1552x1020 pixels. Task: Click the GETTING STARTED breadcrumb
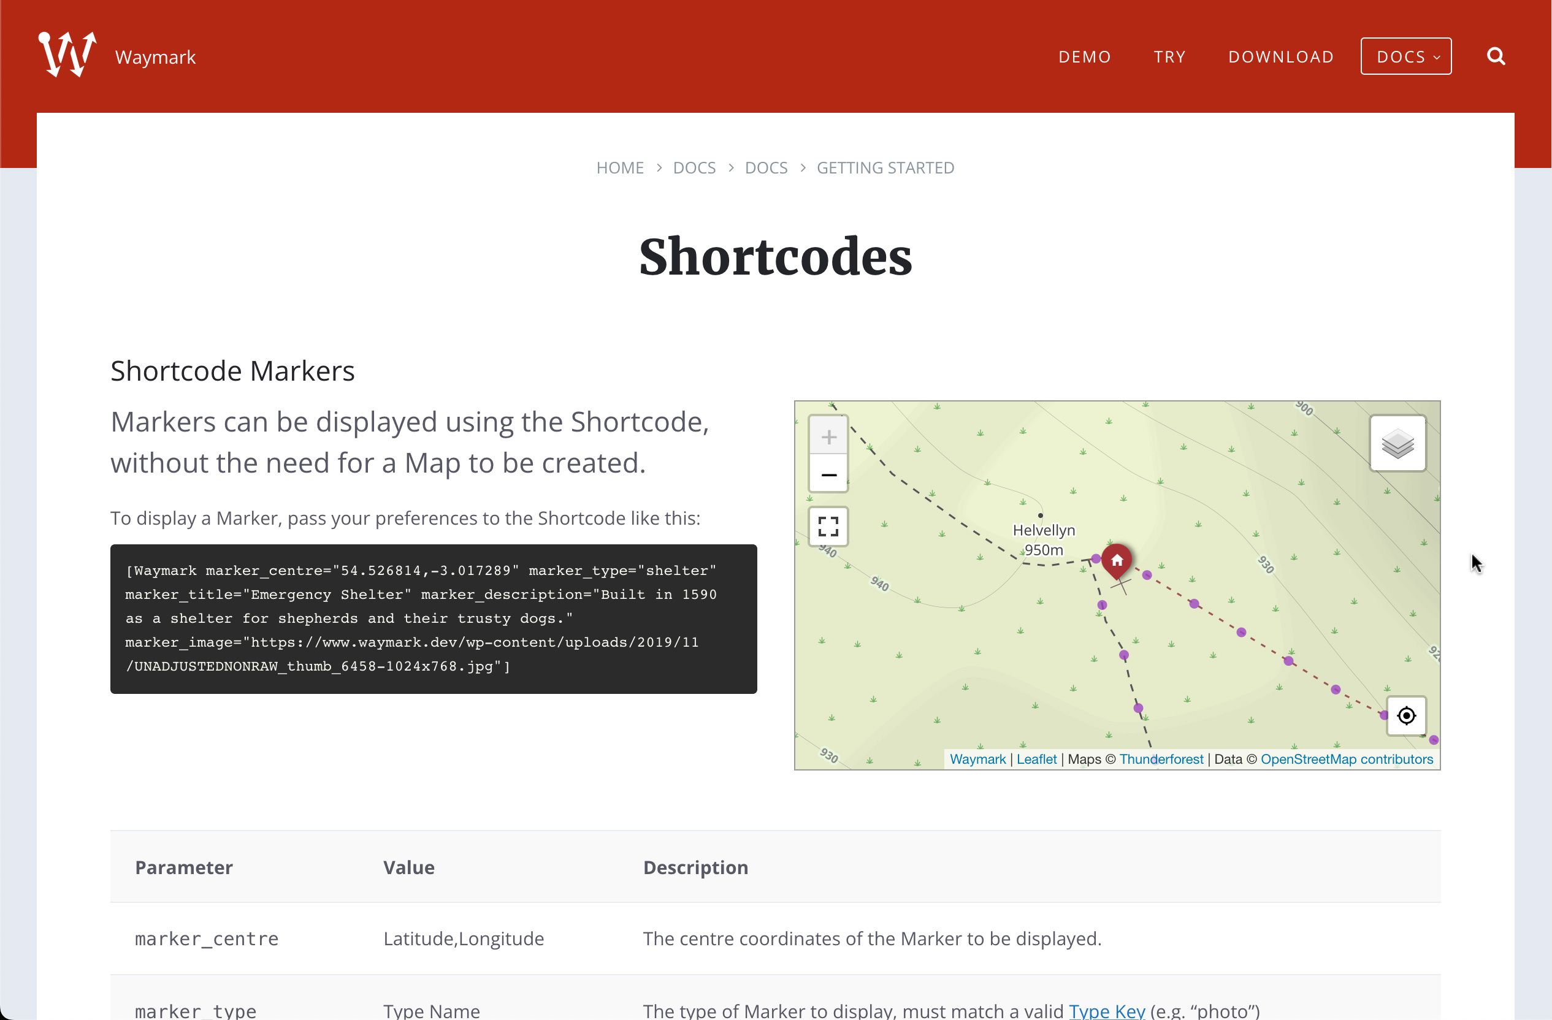[x=885, y=167]
